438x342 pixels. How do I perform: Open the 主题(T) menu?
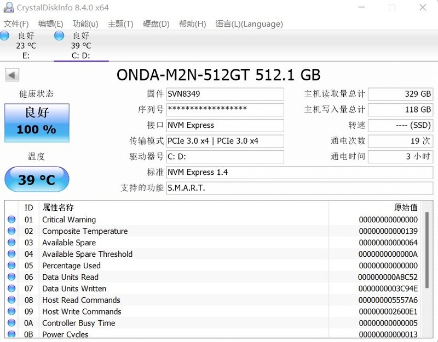coord(121,24)
